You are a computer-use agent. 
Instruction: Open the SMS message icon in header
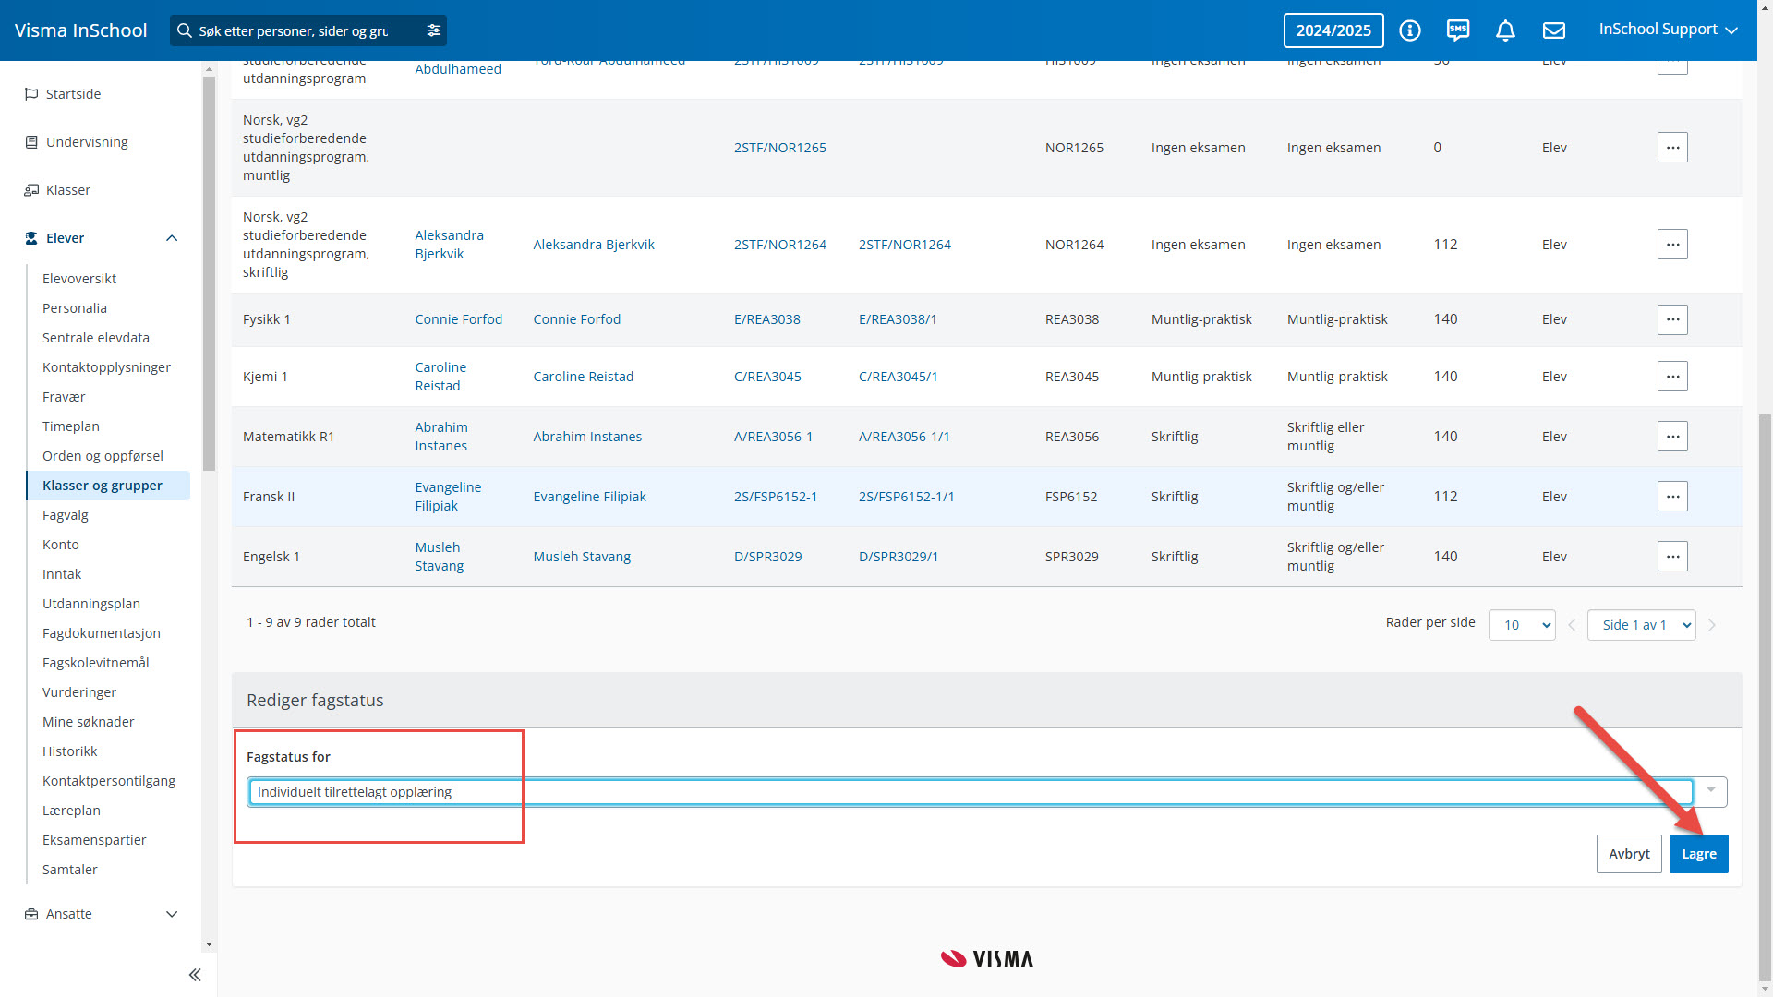click(x=1458, y=30)
